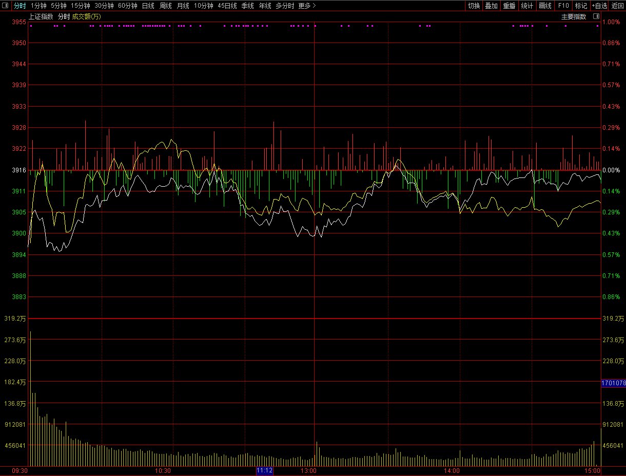Click the 上证指数 index name label
The height and width of the screenshot is (476, 626).
click(x=41, y=16)
